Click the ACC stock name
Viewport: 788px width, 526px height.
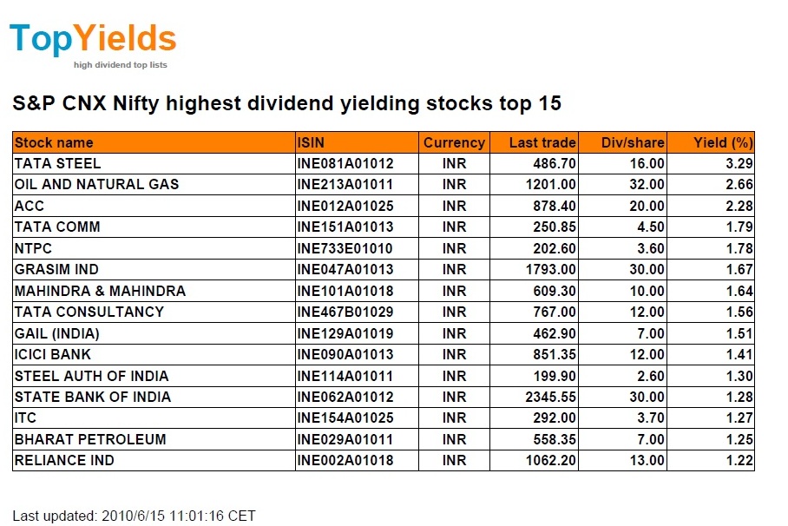[x=30, y=206]
